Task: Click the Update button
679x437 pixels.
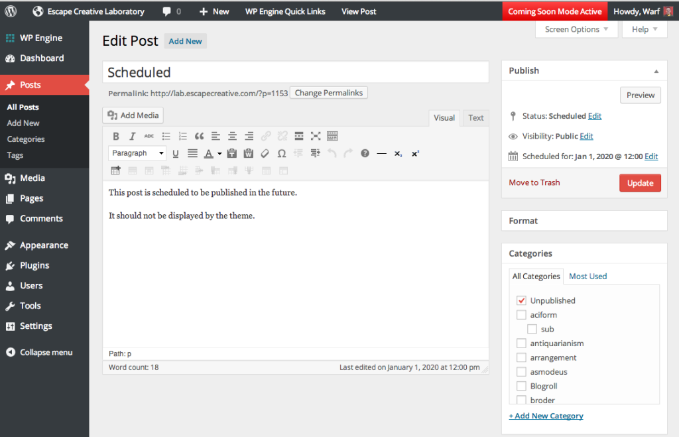Action: (x=639, y=182)
